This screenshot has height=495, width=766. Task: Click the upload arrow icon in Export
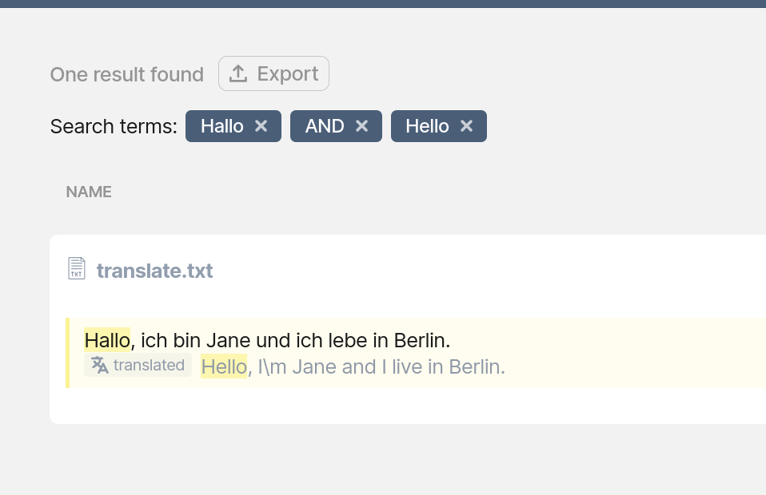[238, 74]
